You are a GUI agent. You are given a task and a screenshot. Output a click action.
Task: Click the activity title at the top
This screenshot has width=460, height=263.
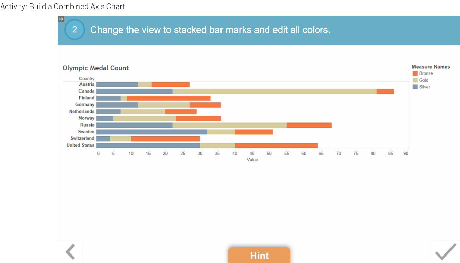coord(63,6)
